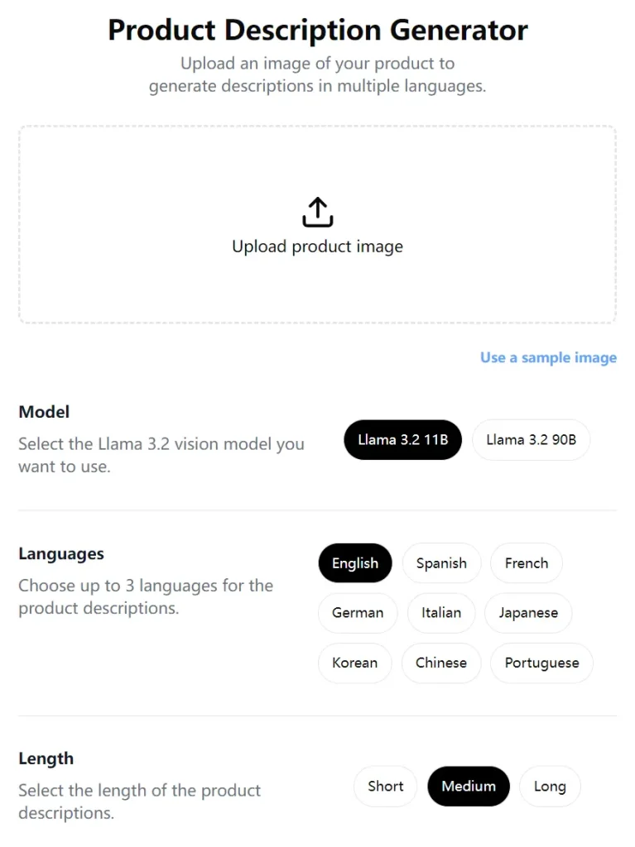
Task: Click the Model section label
Action: (x=44, y=412)
